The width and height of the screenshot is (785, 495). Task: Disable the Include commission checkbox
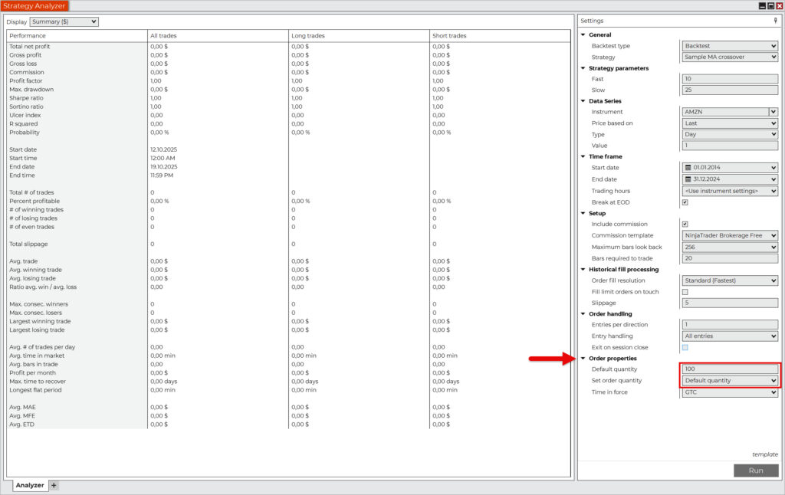tap(685, 225)
